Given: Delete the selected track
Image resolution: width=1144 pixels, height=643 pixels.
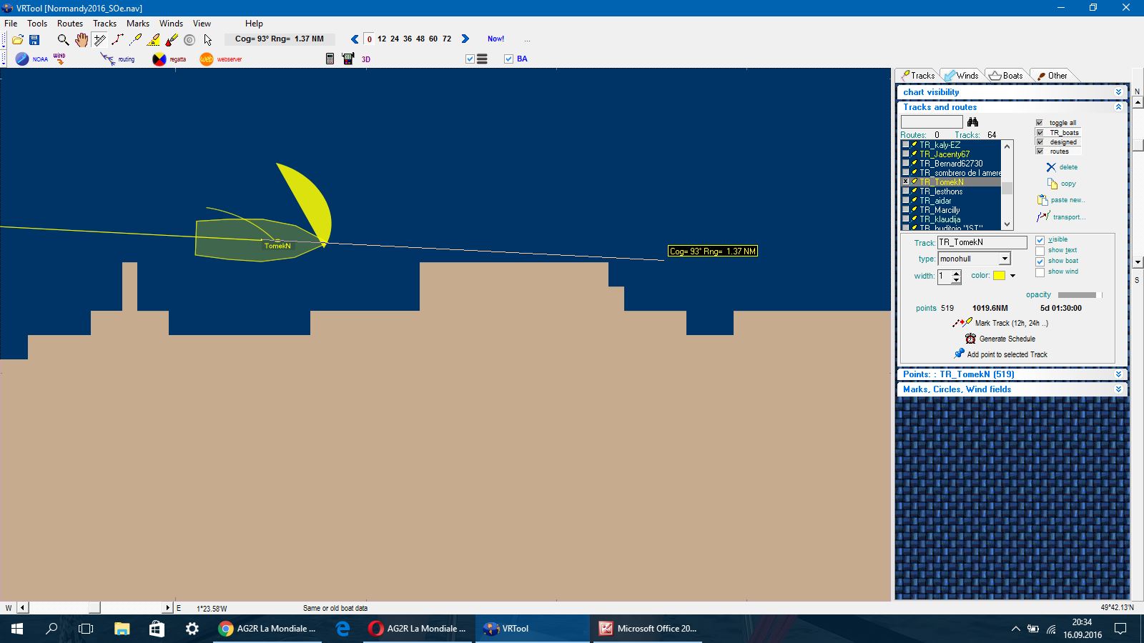Looking at the screenshot, I should [1061, 167].
